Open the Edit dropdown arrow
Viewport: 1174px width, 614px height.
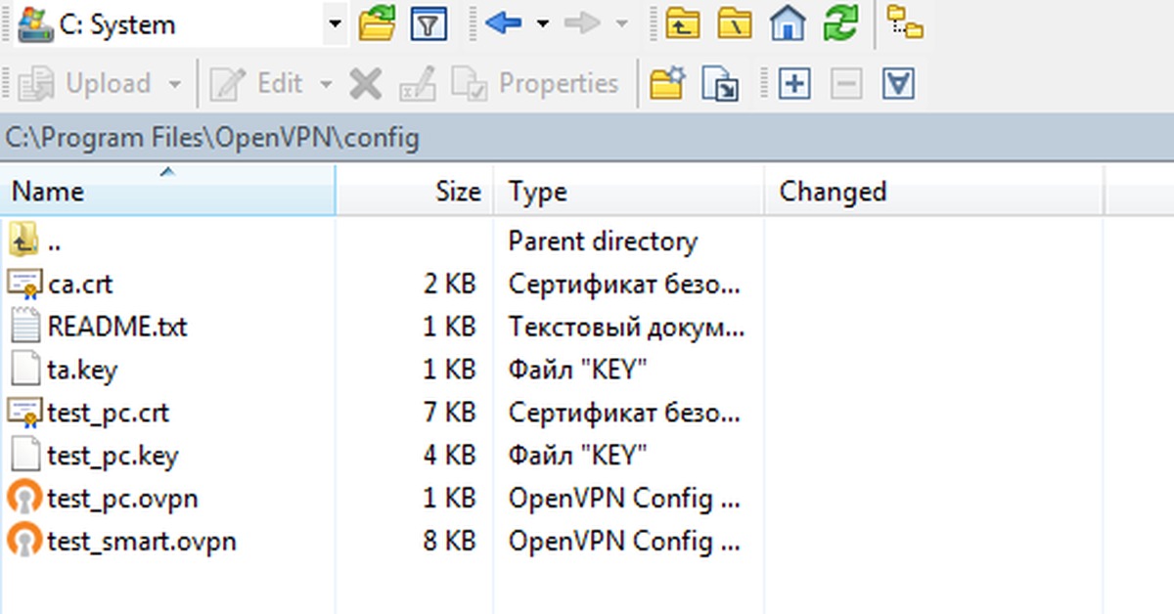click(325, 84)
